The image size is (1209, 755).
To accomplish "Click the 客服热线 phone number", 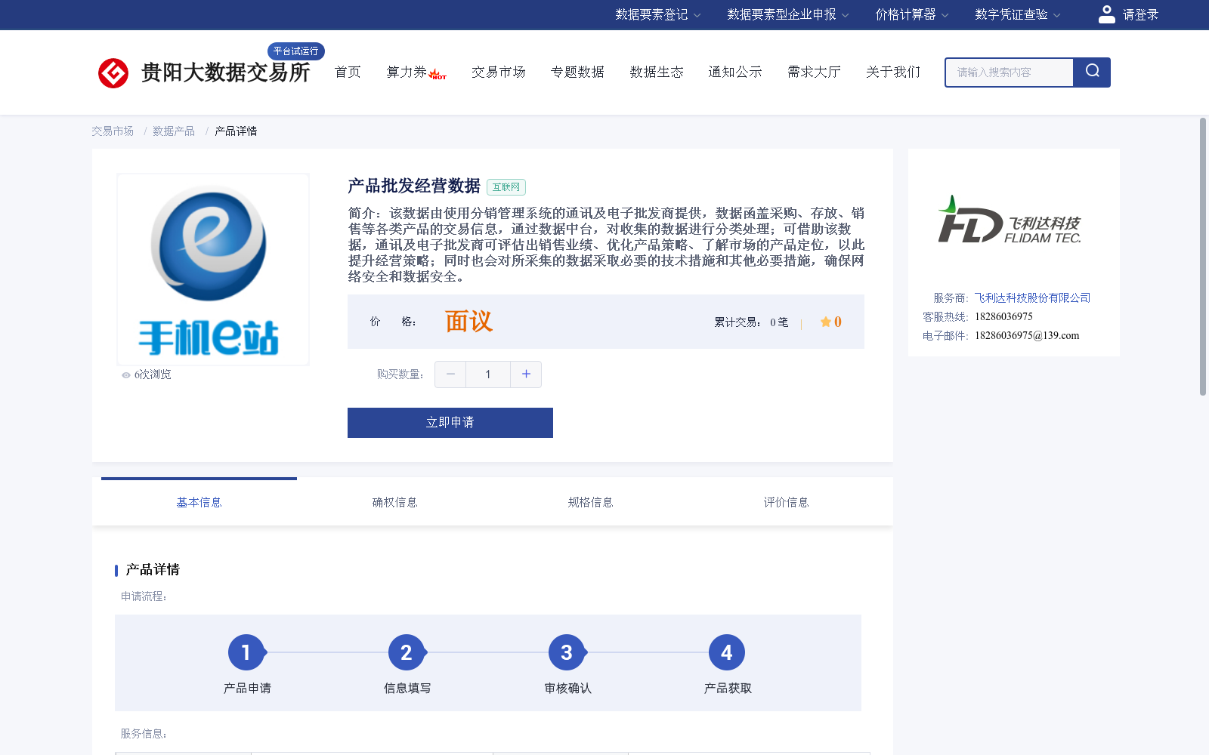I will click(x=1003, y=317).
